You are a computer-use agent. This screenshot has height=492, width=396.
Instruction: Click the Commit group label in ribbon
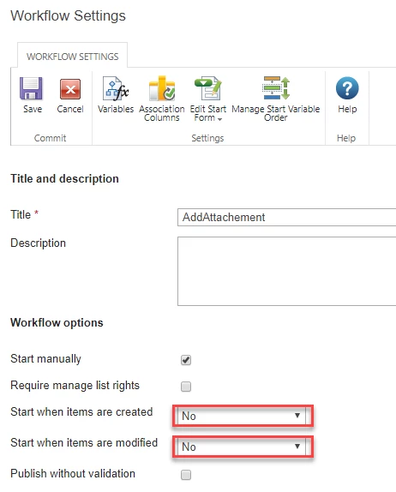point(51,138)
